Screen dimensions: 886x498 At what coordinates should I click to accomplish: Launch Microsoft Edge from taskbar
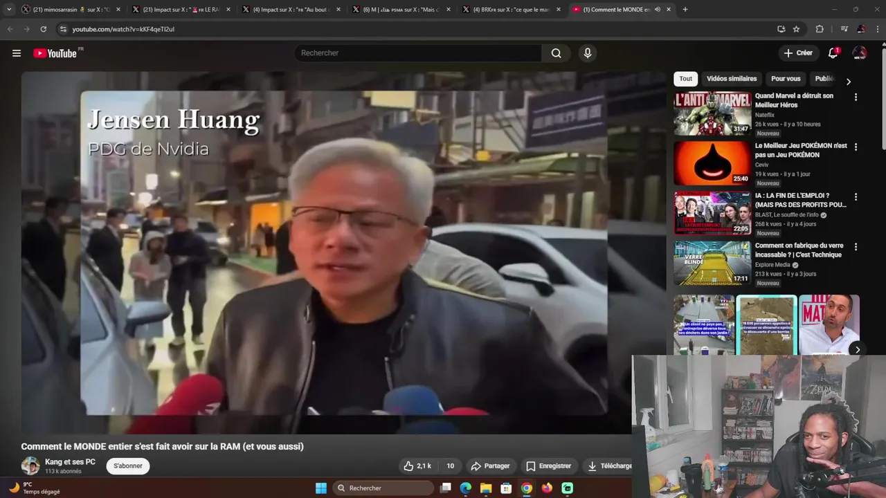pos(466,488)
